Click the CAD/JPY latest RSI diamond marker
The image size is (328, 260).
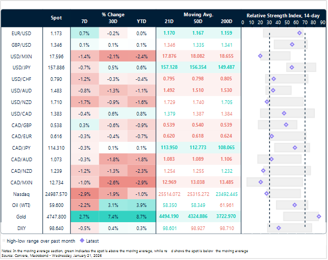click(295, 148)
